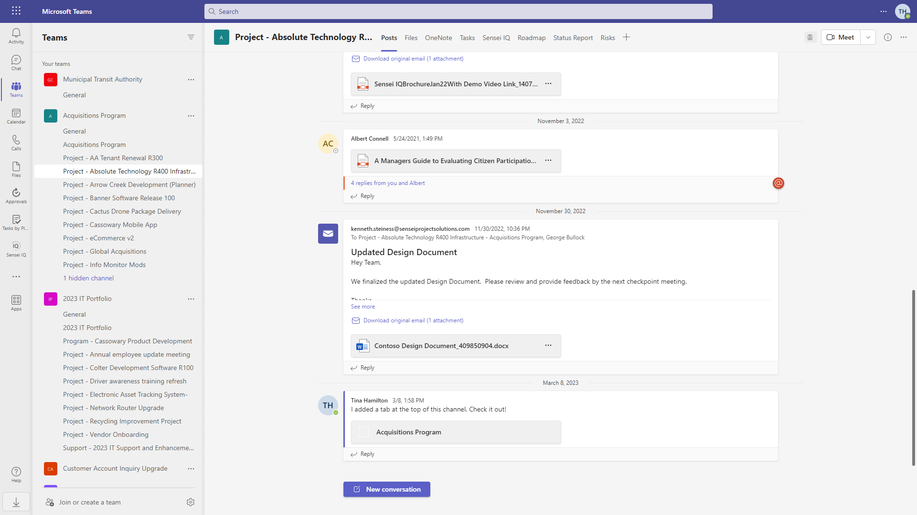917x515 pixels.
Task: Open the Calls icon
Action: pyautogui.click(x=16, y=143)
